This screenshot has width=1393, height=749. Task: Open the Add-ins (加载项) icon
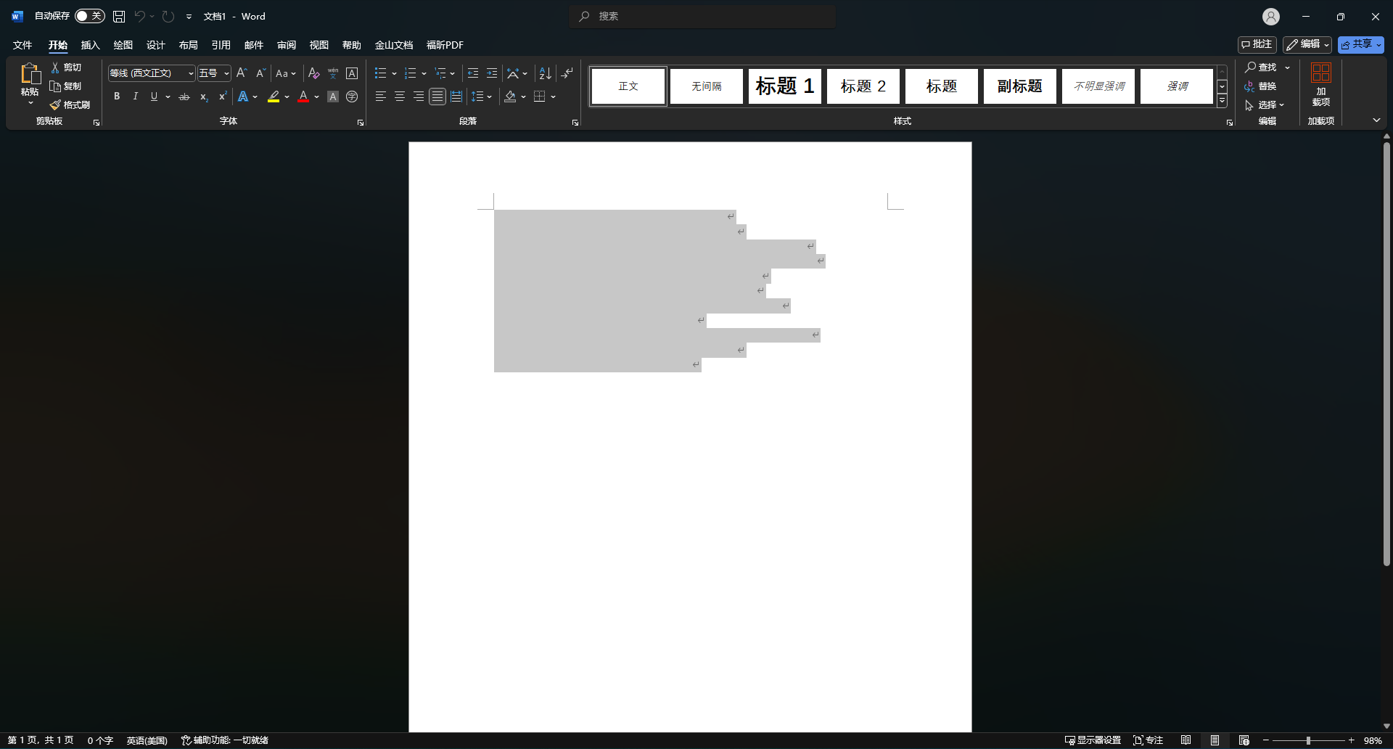pyautogui.click(x=1320, y=84)
